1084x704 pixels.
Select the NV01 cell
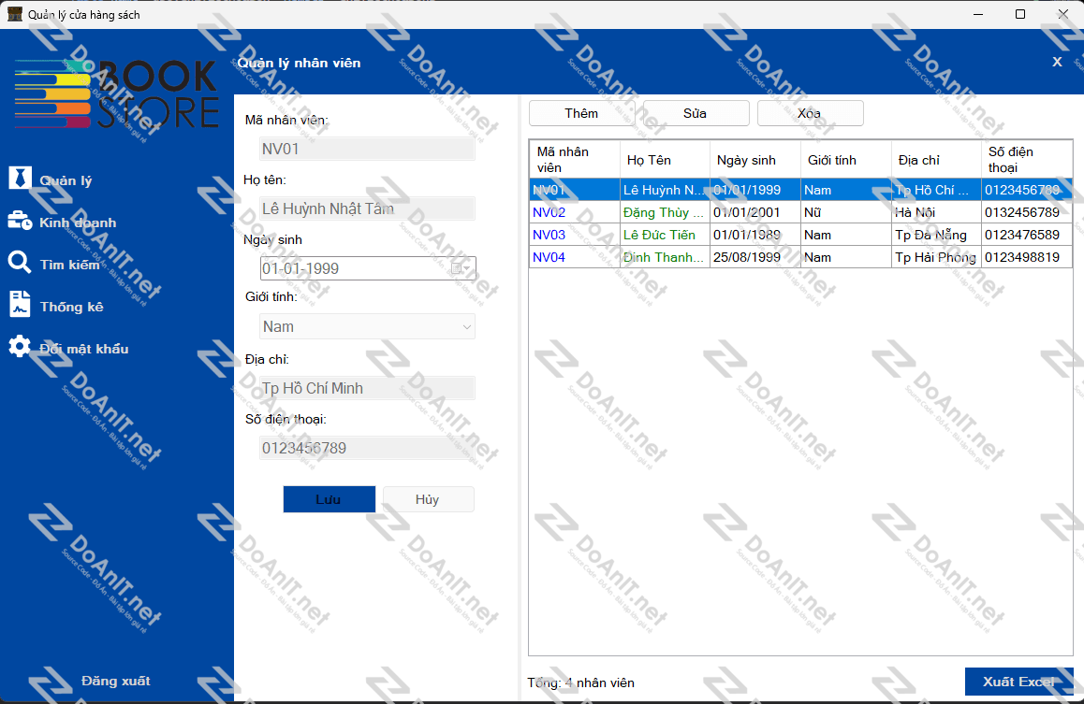tap(575, 190)
